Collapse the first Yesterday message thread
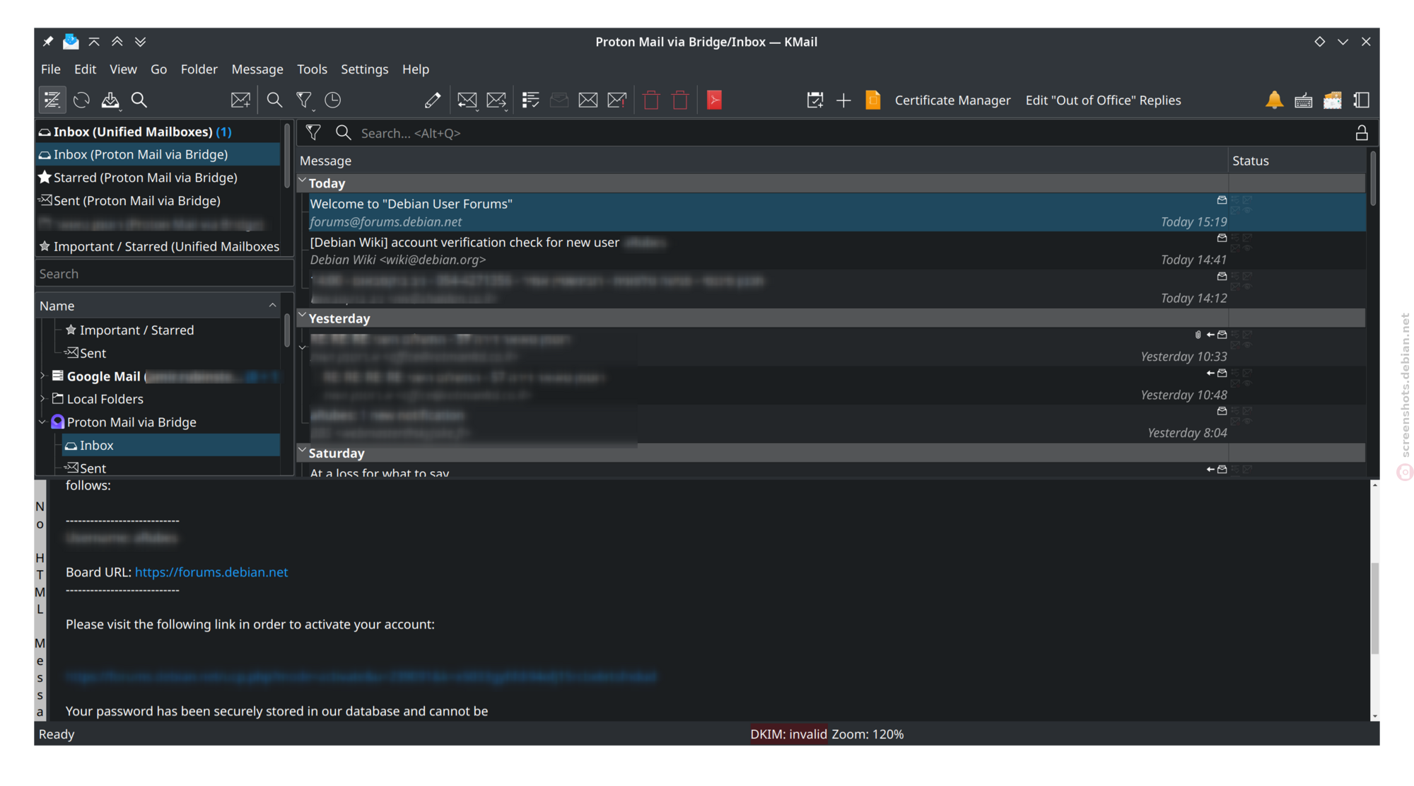 tap(303, 347)
